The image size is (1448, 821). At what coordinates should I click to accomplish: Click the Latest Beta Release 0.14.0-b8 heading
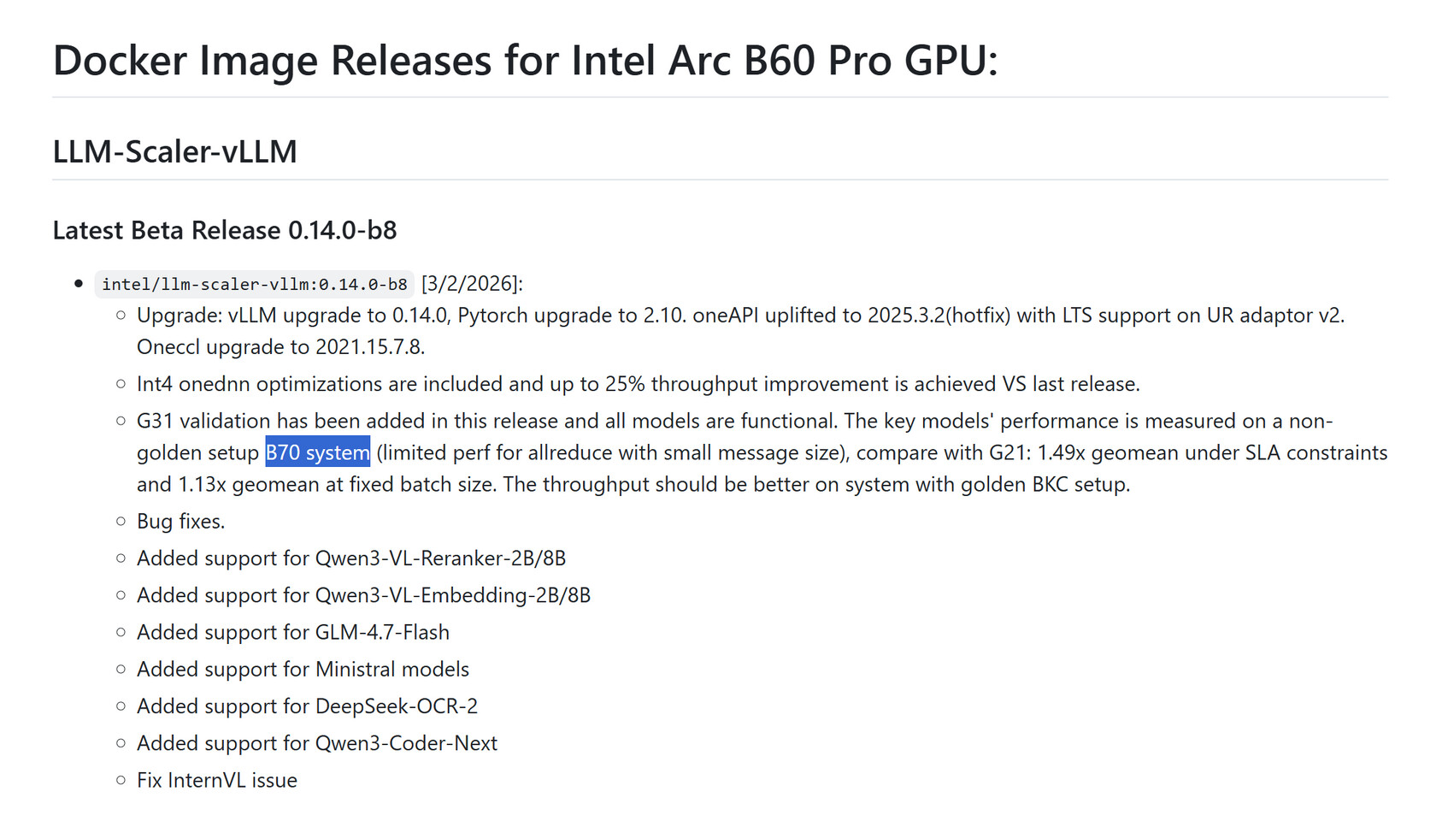pyautogui.click(x=224, y=230)
